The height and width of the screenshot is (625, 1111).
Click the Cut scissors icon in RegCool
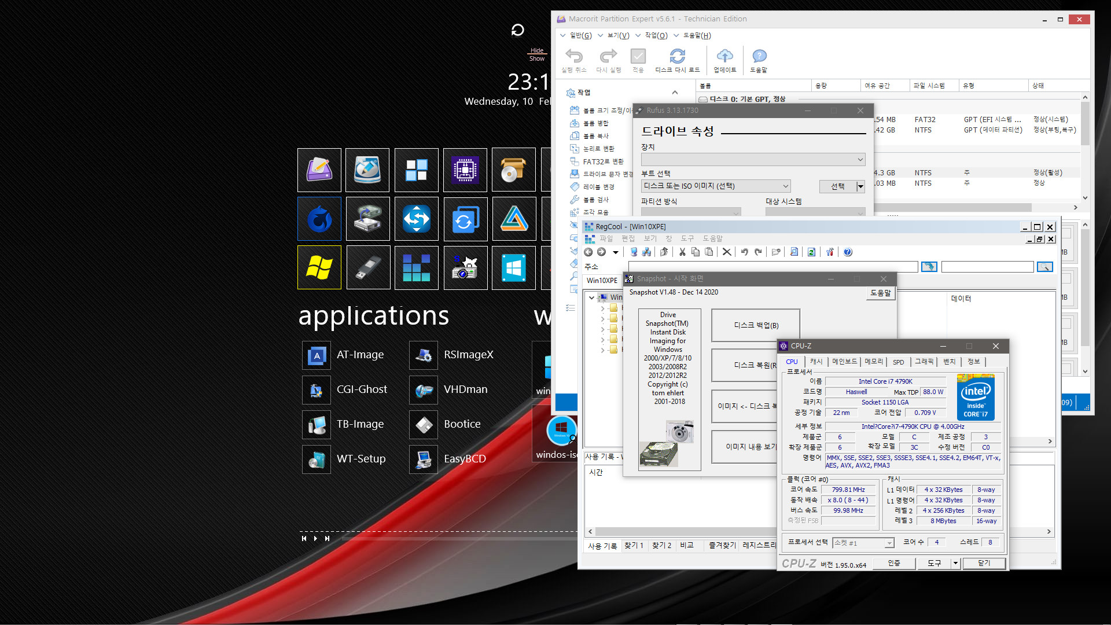coord(682,252)
